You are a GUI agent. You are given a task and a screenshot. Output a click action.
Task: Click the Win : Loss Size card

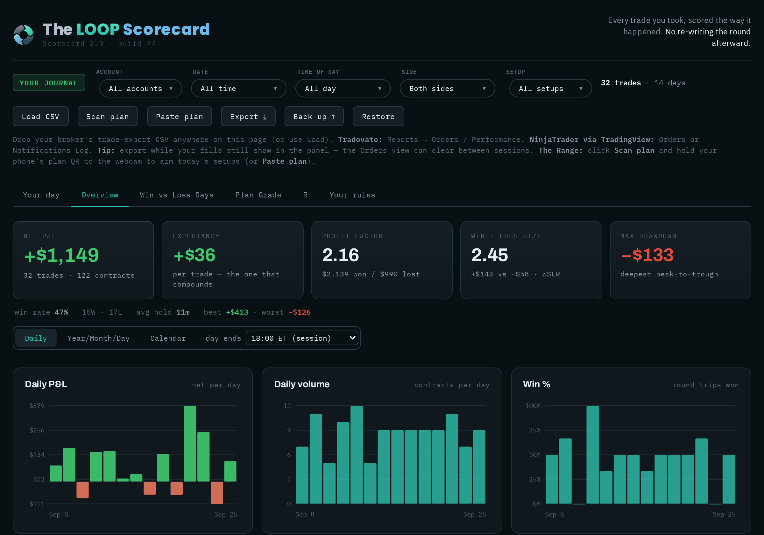click(x=531, y=260)
